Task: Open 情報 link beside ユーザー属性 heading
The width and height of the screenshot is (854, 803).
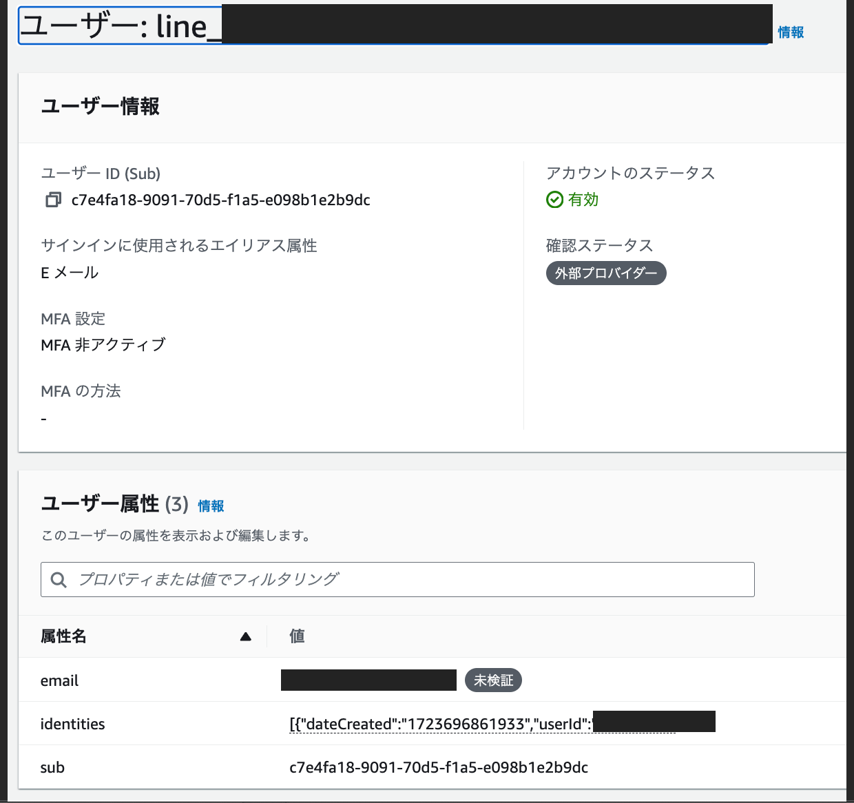Action: [211, 506]
